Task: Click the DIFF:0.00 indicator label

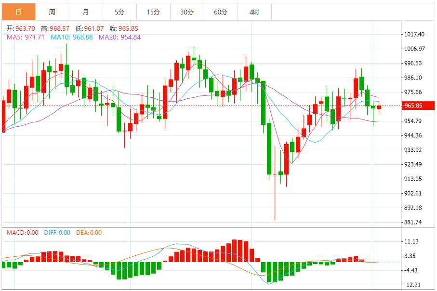Action: coord(57,233)
